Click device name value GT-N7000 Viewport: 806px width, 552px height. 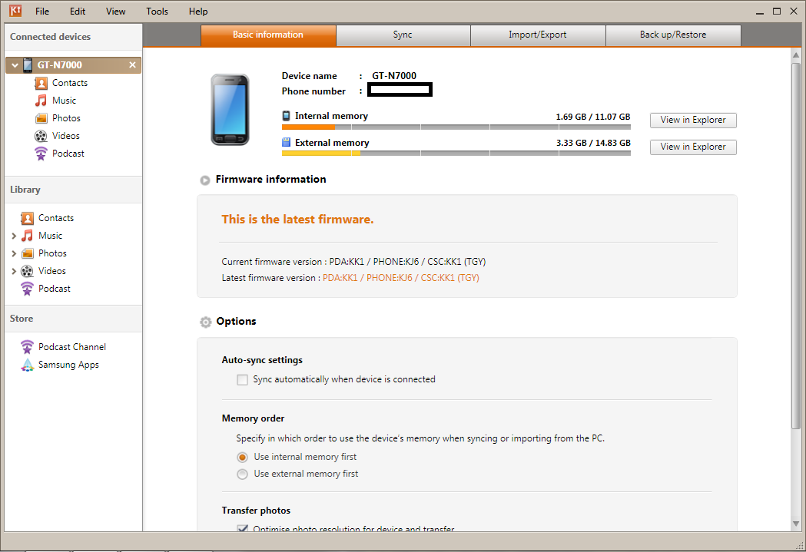(x=394, y=76)
